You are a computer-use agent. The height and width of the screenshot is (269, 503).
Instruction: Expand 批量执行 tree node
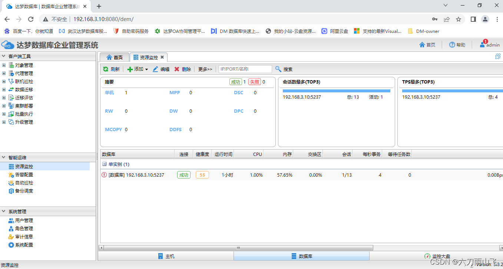point(4,114)
